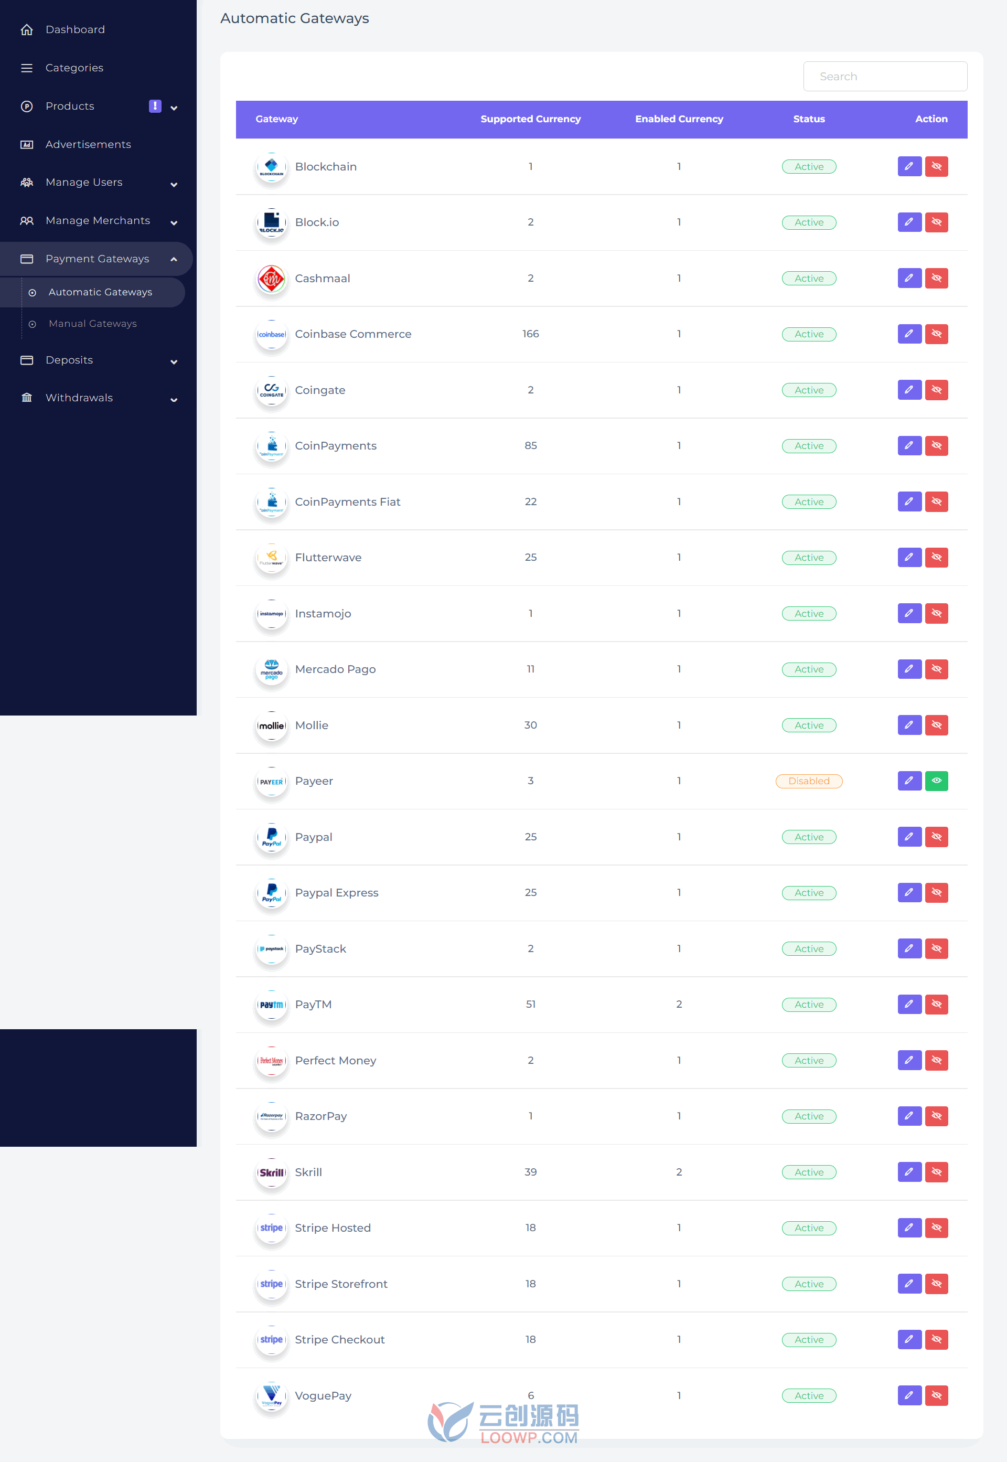
Task: Edit the PayTM gateway
Action: tap(909, 1004)
